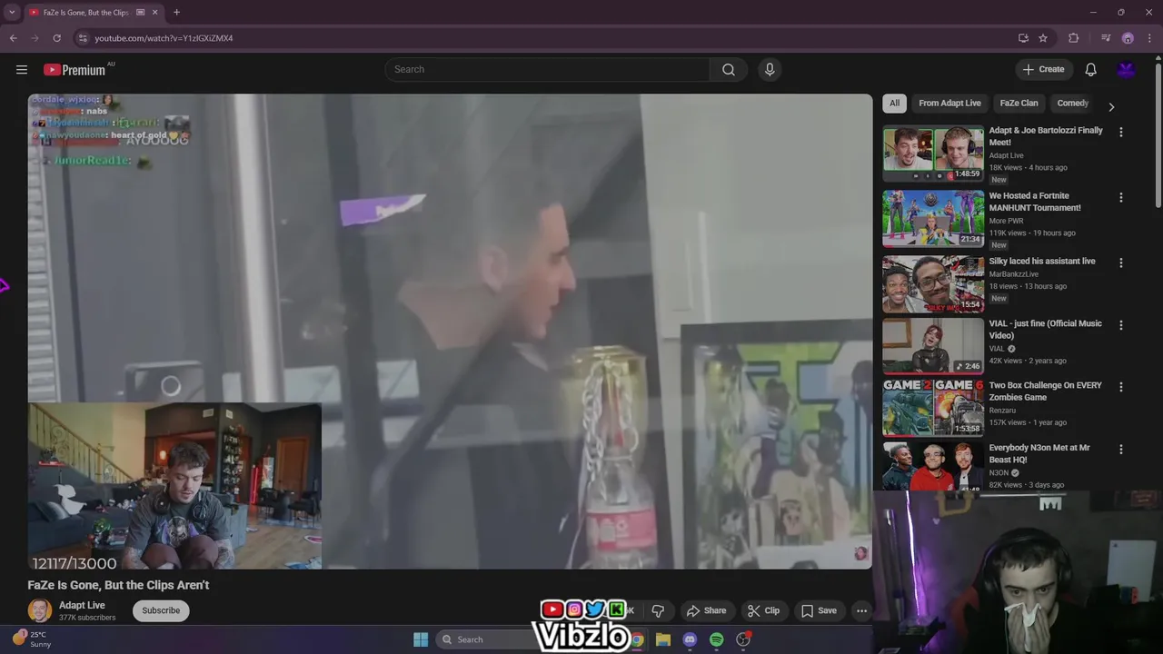This screenshot has height=654, width=1163.
Task: Open File Explorer from taskbar
Action: [x=663, y=639]
